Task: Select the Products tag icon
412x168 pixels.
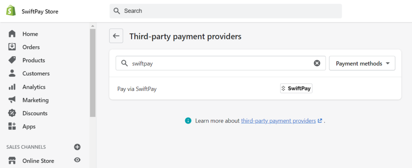Action: click(x=12, y=60)
